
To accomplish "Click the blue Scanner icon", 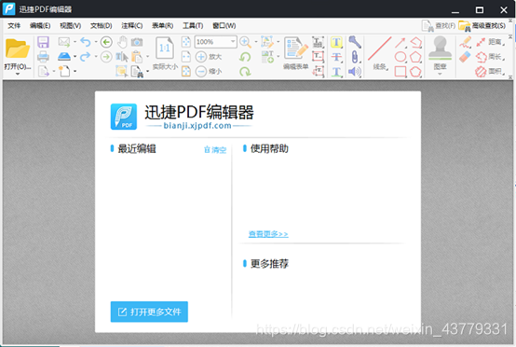I will 64,57.
